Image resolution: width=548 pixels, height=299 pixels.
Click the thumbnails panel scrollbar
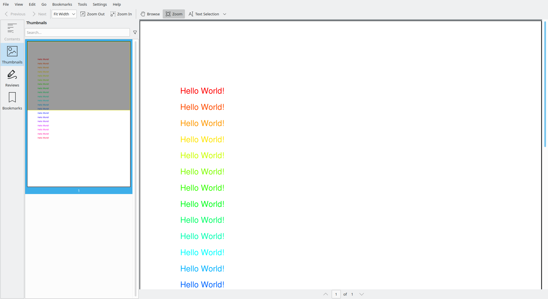coord(136,168)
